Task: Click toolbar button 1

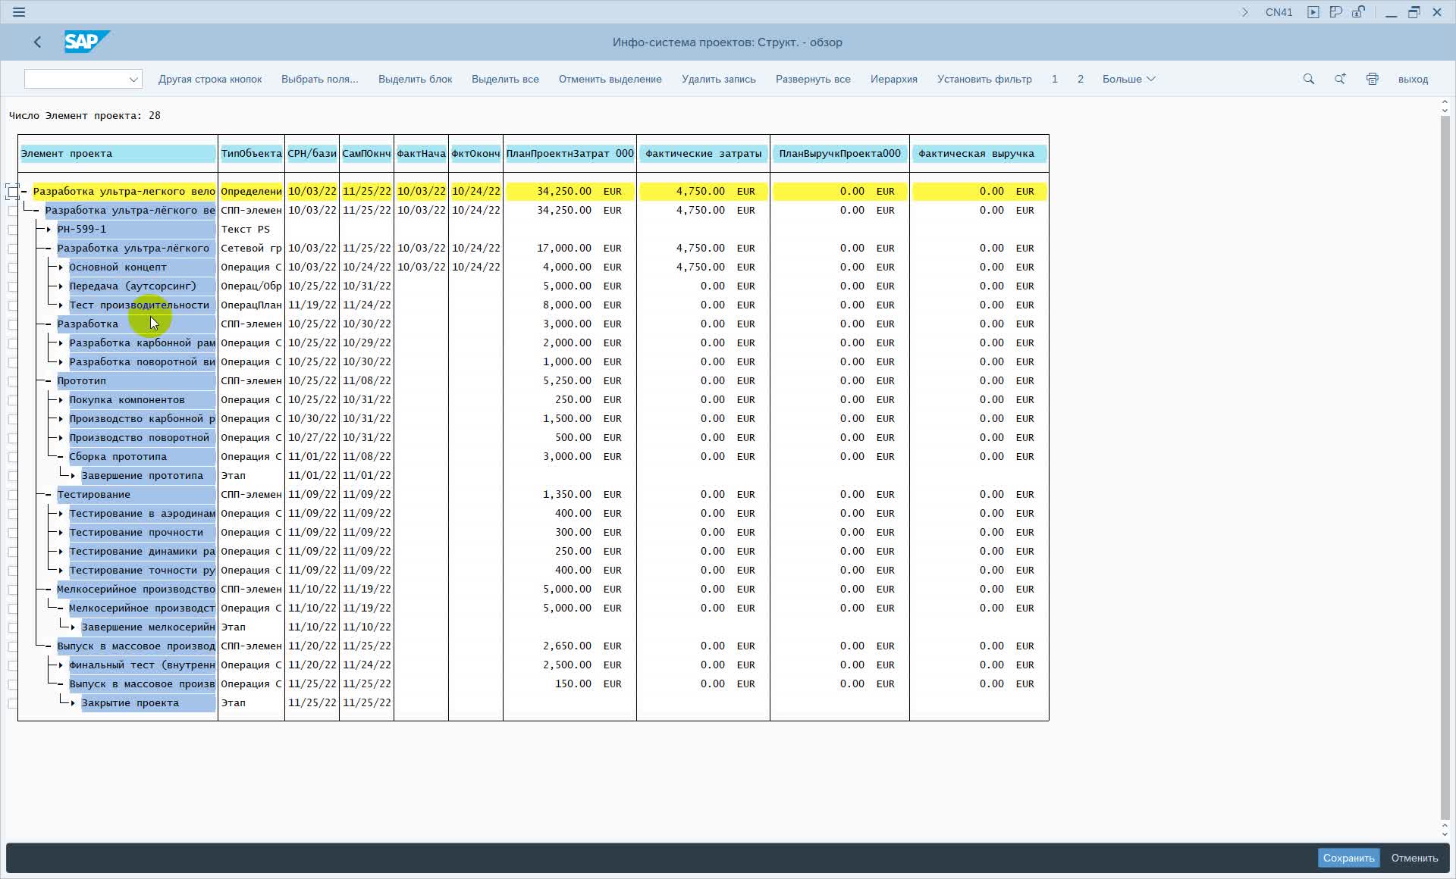Action: [1054, 79]
